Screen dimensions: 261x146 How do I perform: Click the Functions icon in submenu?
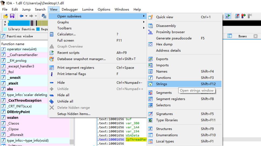click(151, 78)
